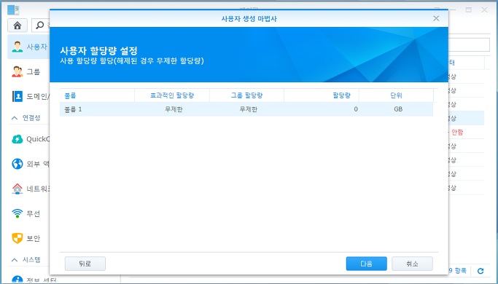Click the search magnifier icon
Viewport: 498px width, 284px height.
[40, 25]
